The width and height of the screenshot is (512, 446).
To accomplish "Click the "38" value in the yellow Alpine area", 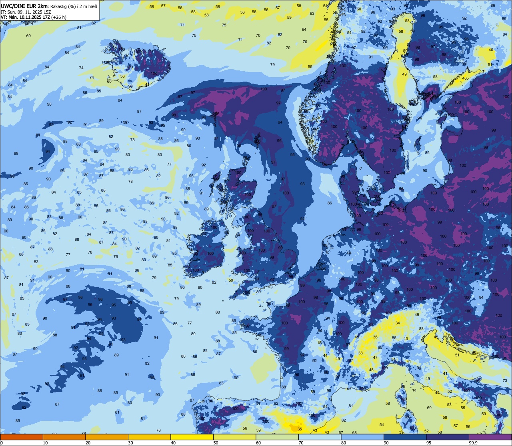I will [360, 353].
